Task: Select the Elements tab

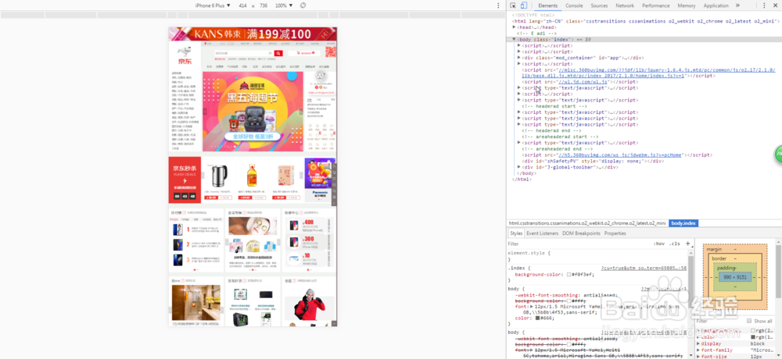Action: pyautogui.click(x=547, y=5)
